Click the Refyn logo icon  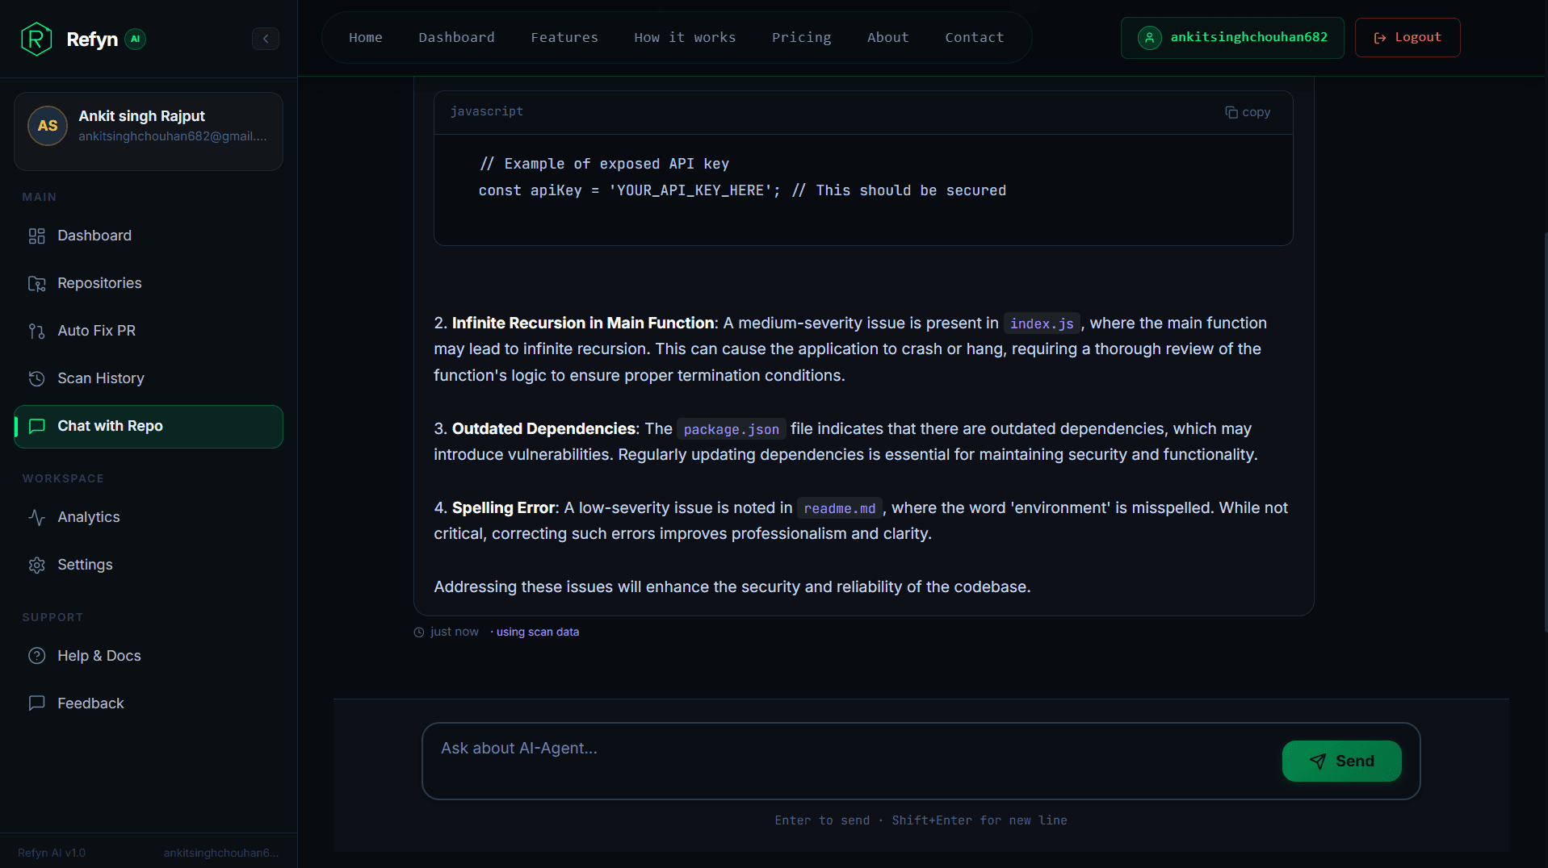[36, 39]
